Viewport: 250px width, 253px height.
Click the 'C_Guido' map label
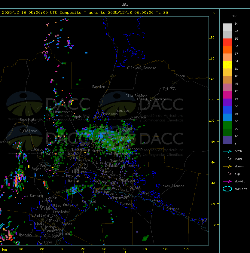point(37,149)
